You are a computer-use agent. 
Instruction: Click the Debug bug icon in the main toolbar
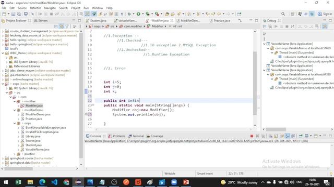point(129,14)
